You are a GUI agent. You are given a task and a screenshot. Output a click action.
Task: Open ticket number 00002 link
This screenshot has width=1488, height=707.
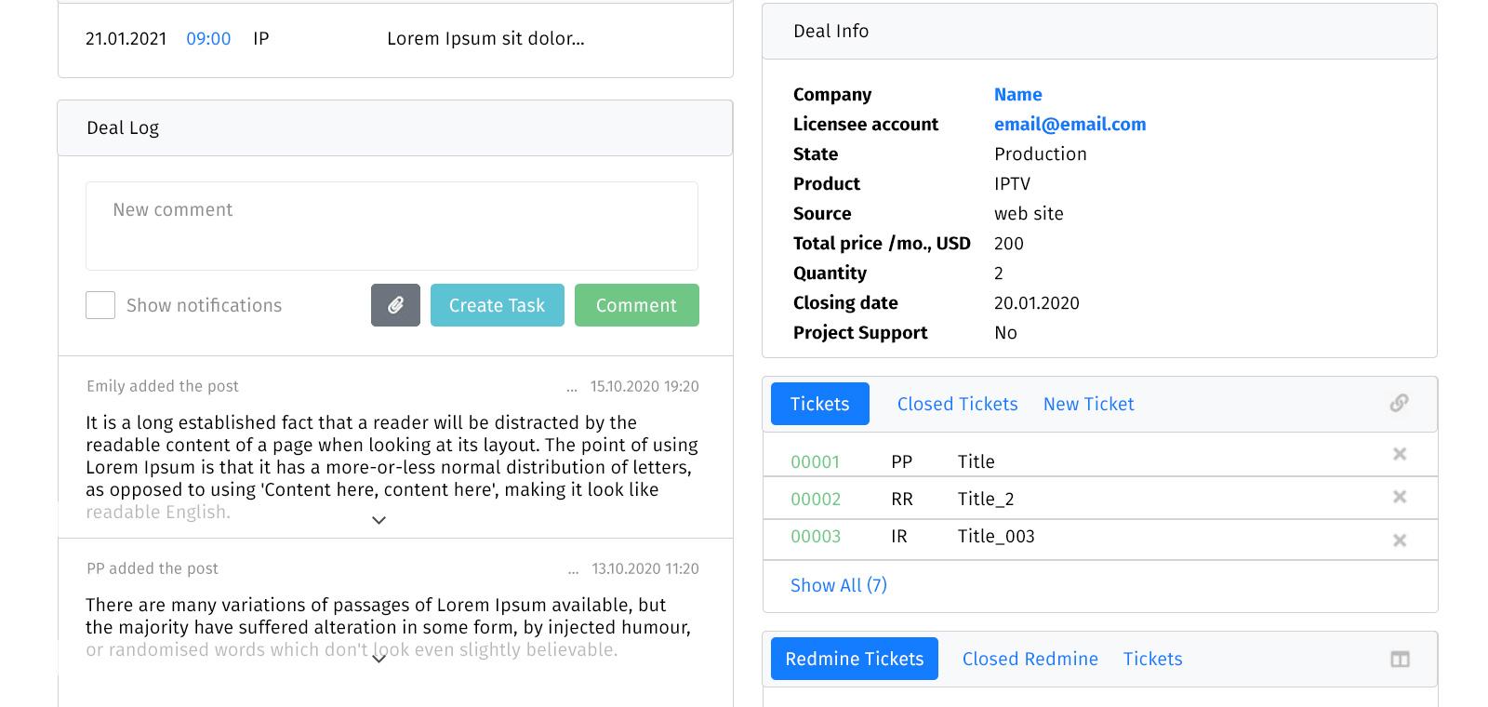tap(815, 499)
